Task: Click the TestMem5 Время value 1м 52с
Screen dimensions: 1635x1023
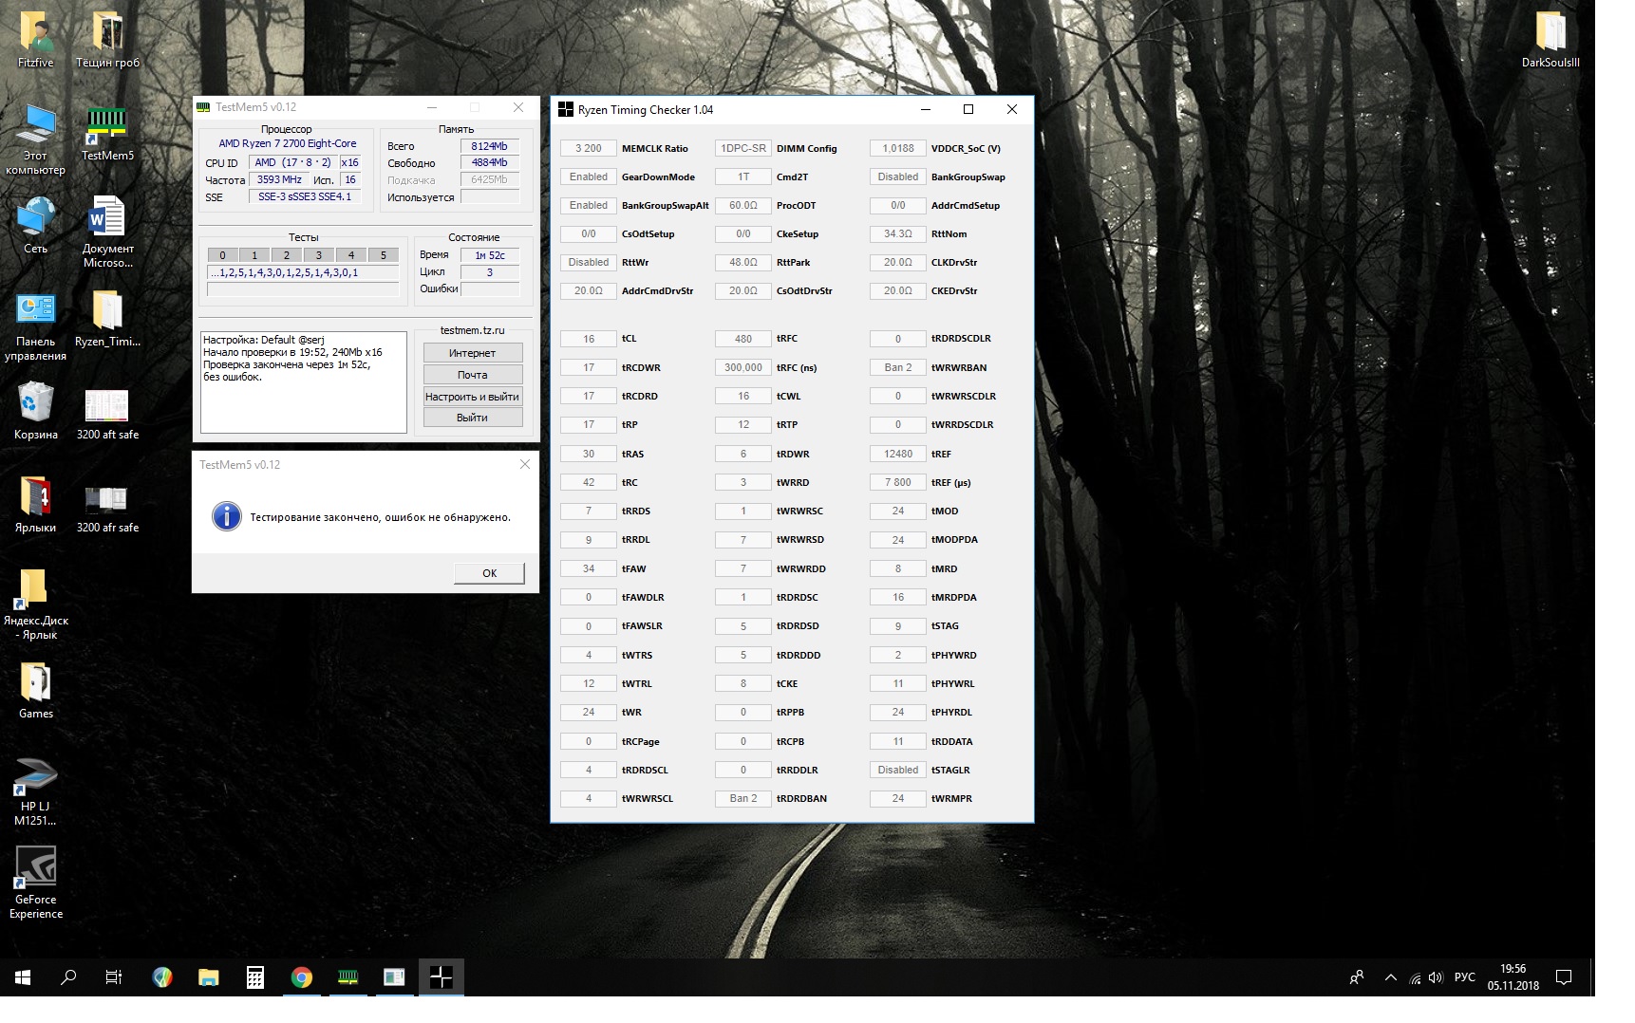Action: [490, 255]
